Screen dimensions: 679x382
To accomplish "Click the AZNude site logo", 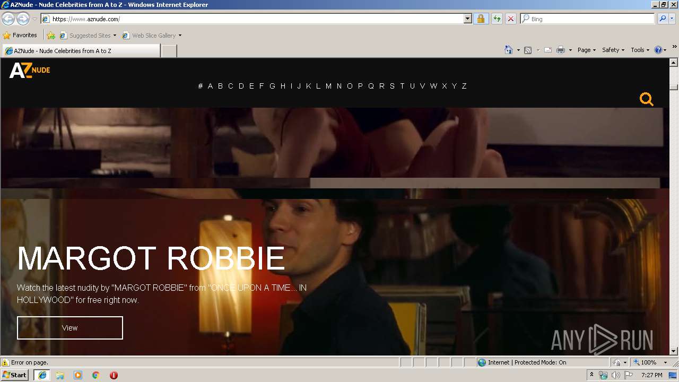I will coord(30,70).
